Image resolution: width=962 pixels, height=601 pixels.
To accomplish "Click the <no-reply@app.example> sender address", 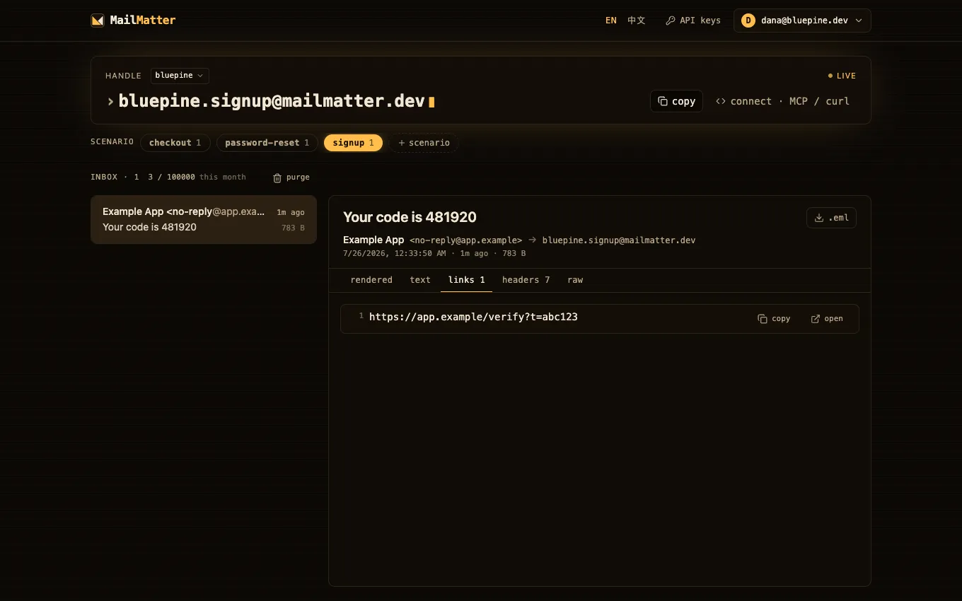I will pyautogui.click(x=465, y=240).
